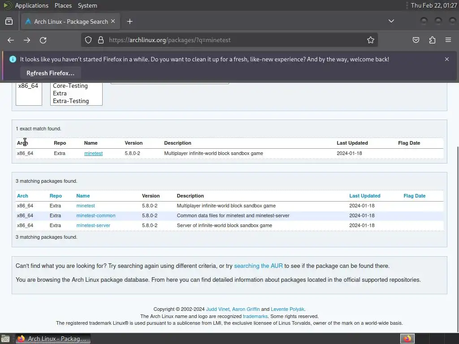Select Core-Testing in the repository list
The image size is (459, 344).
coord(70,86)
